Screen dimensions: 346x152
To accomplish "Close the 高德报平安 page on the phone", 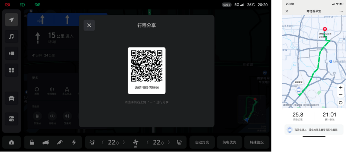I will point(287,11).
